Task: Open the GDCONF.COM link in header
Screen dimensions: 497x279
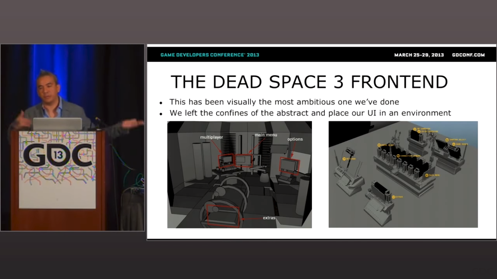Action: pyautogui.click(x=468, y=55)
